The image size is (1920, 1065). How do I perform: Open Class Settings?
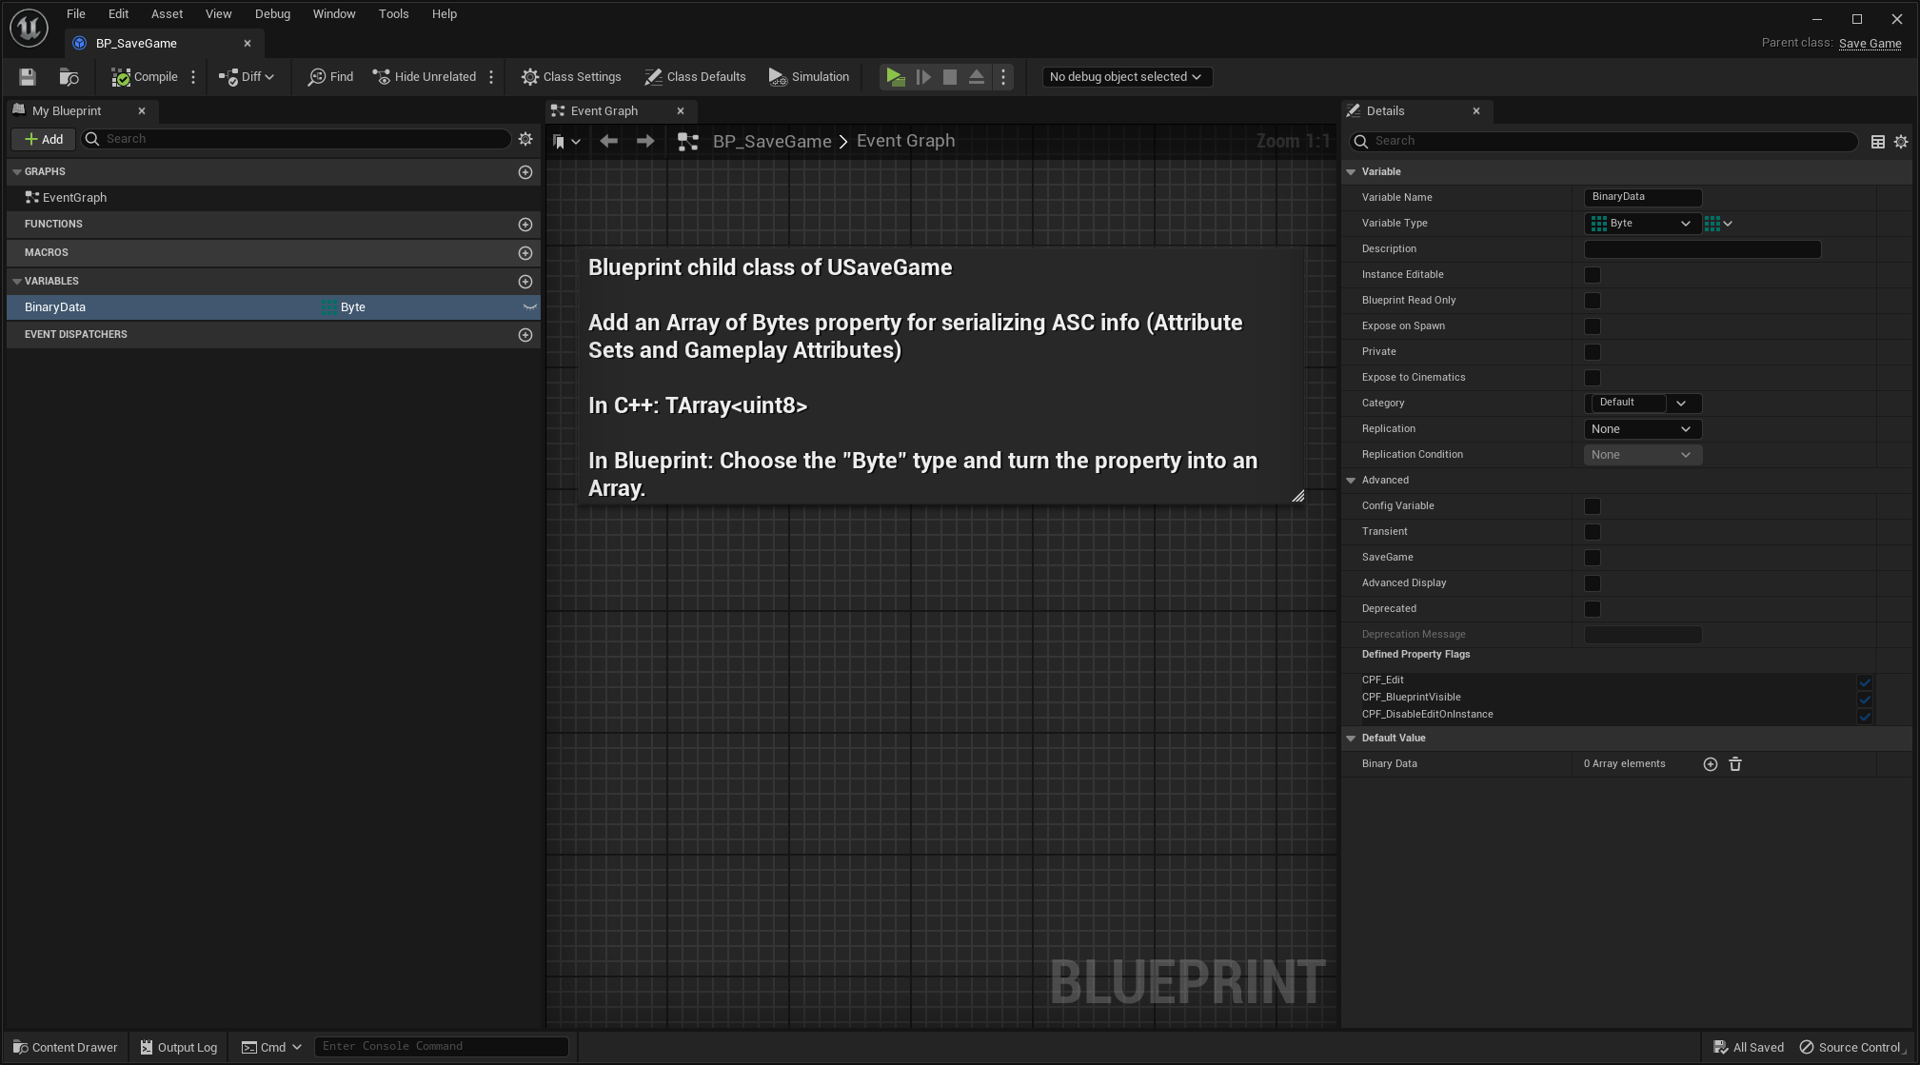(x=571, y=77)
